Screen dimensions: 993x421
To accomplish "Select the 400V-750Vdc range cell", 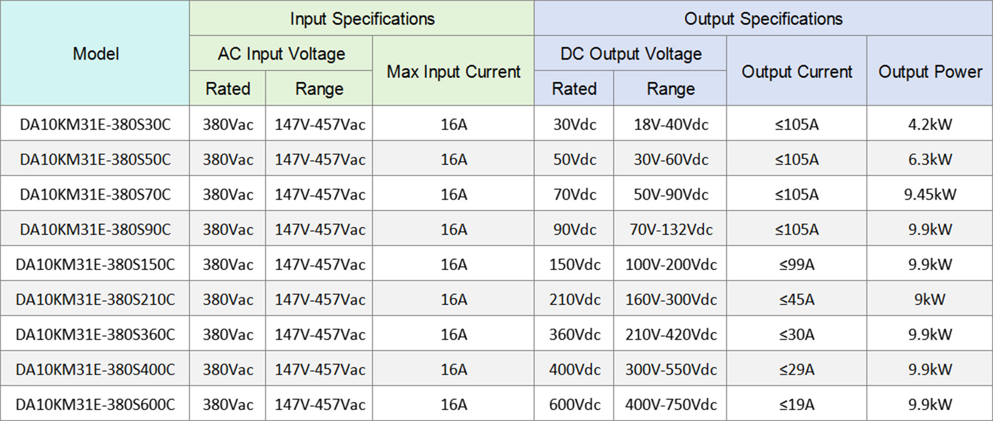I will tap(671, 404).
